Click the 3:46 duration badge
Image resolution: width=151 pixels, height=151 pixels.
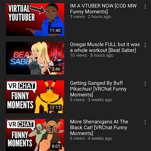pyautogui.click(x=56, y=69)
